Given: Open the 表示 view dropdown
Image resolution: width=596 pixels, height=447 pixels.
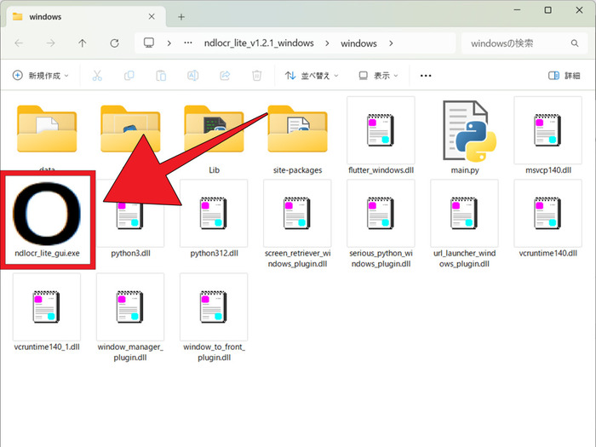Looking at the screenshot, I should click(x=379, y=76).
